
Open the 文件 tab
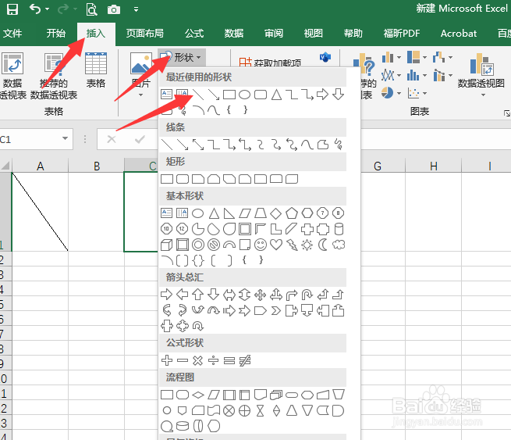12,34
